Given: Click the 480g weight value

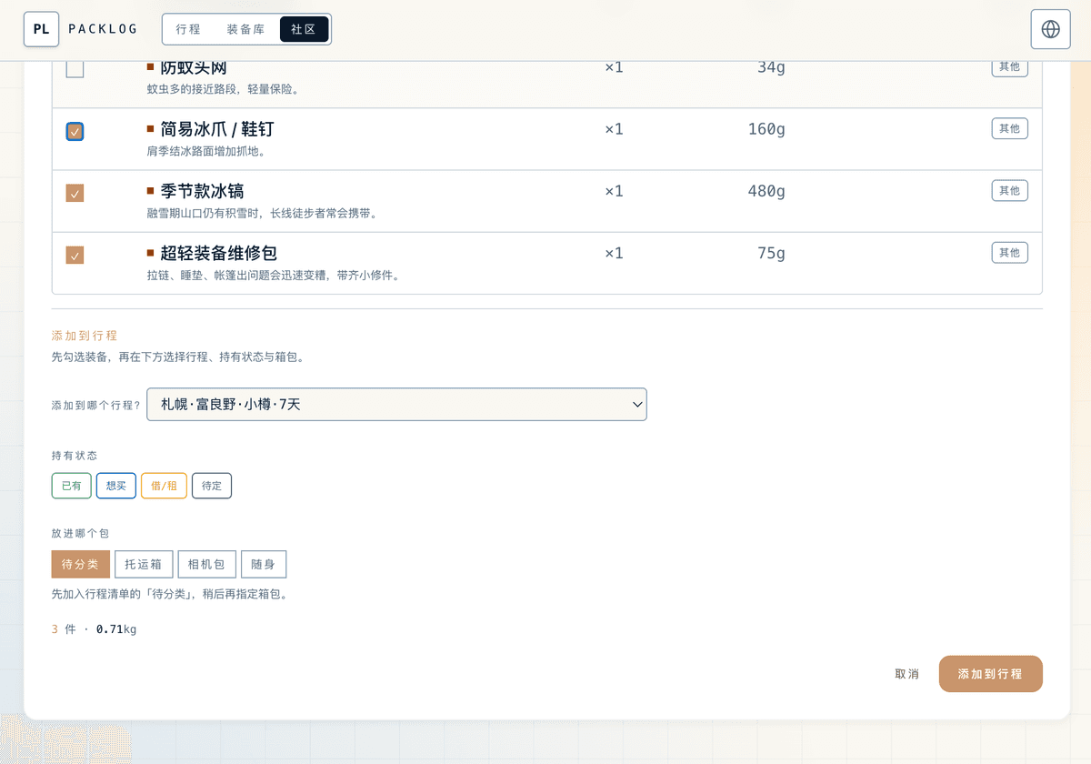Looking at the screenshot, I should click(766, 191).
